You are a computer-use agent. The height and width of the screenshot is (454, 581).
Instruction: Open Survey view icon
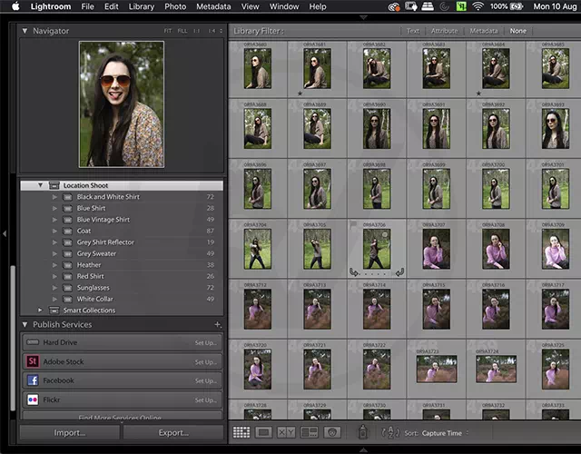pos(309,432)
